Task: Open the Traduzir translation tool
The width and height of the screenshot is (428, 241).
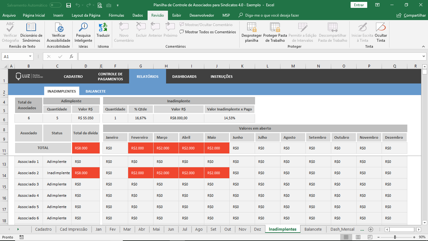Action: pyautogui.click(x=103, y=28)
